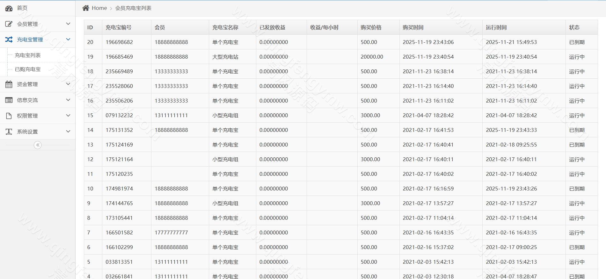Click 小型充电组 in row 15

click(x=225, y=115)
